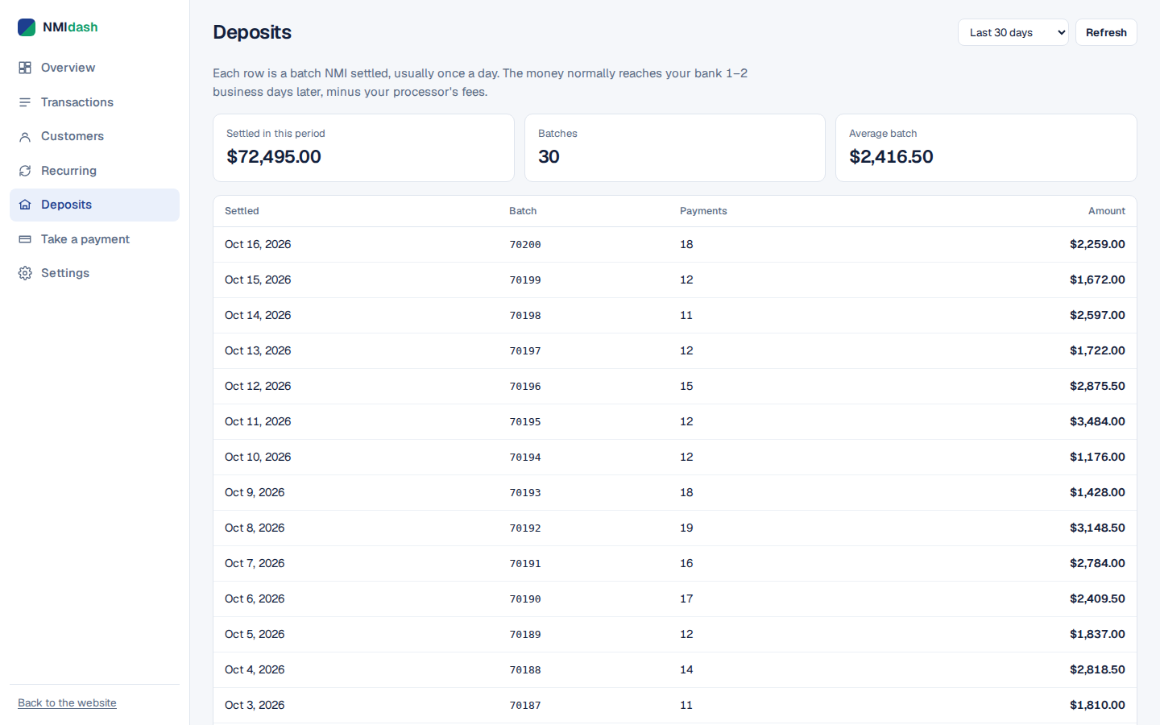Click the Settings gear icon
1160x725 pixels.
coord(25,273)
